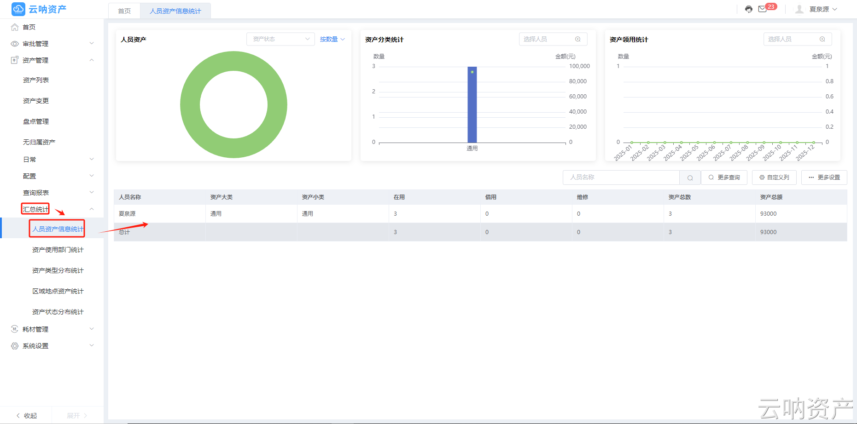
Task: Open customer service headset icon
Action: [749, 9]
